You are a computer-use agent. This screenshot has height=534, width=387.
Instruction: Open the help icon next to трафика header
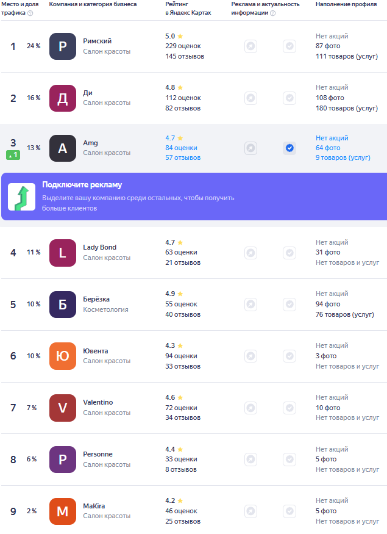[30, 13]
